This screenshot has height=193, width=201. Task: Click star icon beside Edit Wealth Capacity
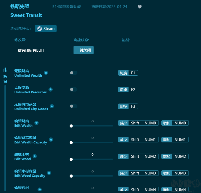[x=51, y=140]
